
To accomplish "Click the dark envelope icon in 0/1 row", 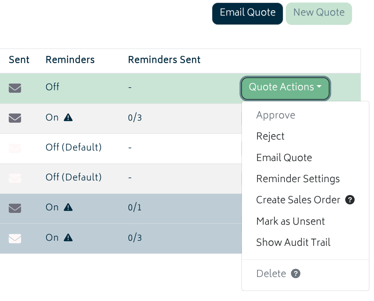I will coord(15,208).
